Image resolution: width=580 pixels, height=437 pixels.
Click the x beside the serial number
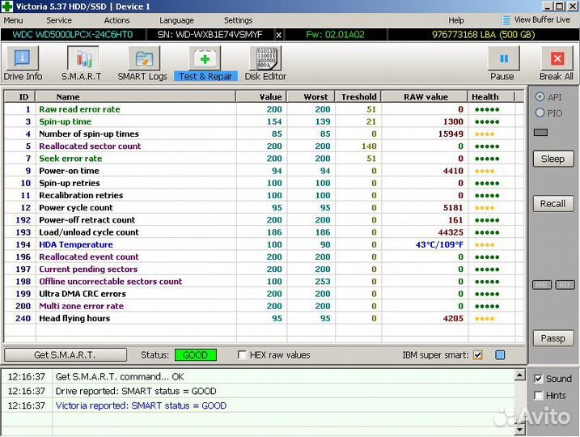(278, 35)
